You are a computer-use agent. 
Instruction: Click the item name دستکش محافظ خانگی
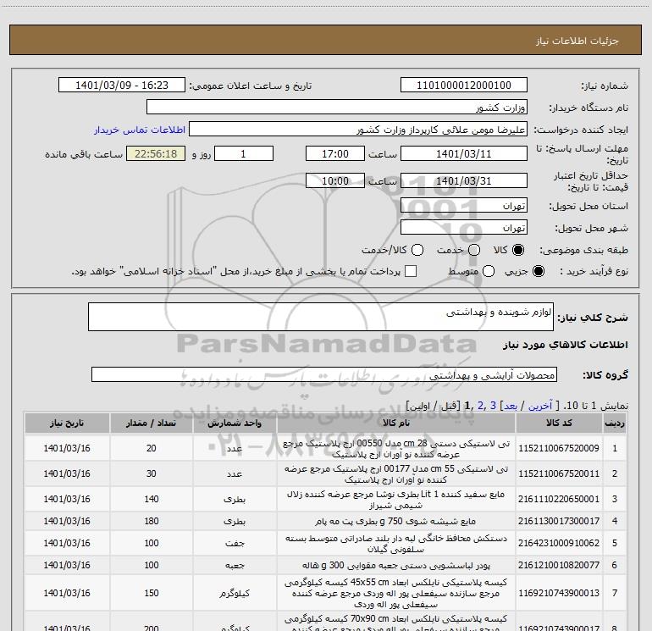coord(396,543)
